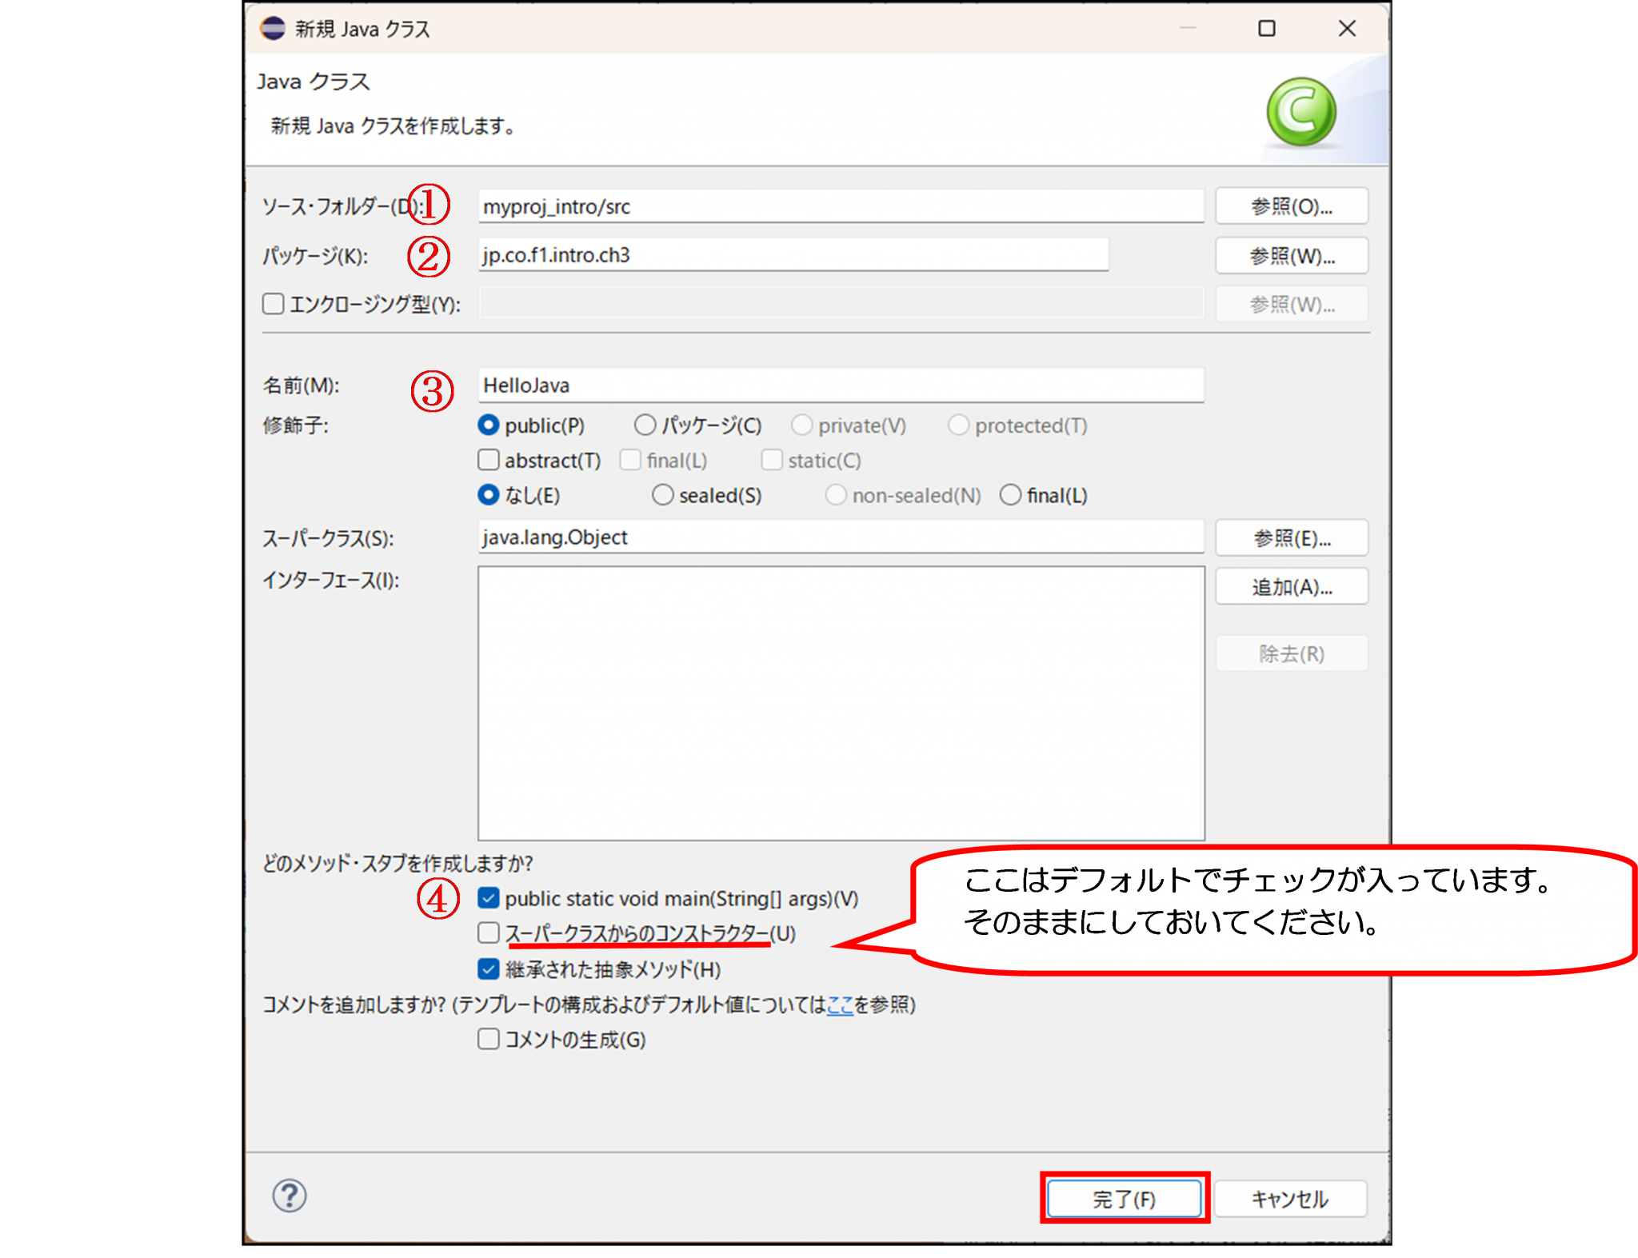Choose the sealed(S) radio option
1638x1258 pixels.
[662, 495]
